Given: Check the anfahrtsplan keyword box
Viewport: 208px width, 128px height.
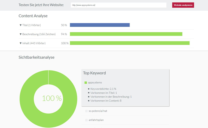Looking at the screenshot, I should 86,120.
